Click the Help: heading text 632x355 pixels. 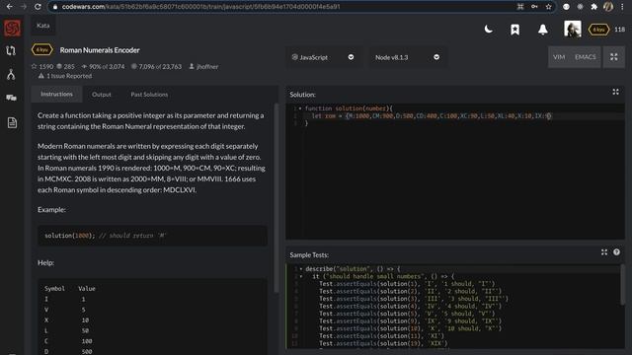(46, 262)
